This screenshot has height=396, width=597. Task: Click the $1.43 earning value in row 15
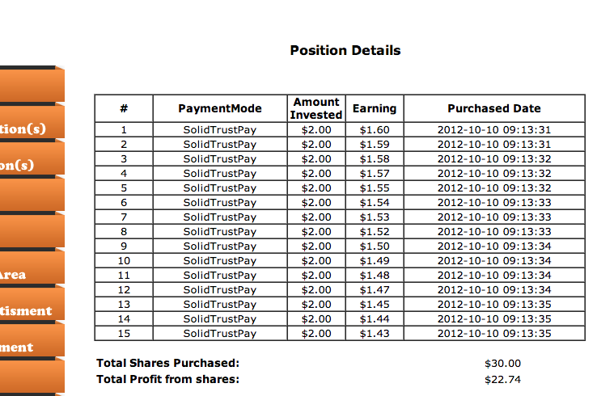[375, 333]
